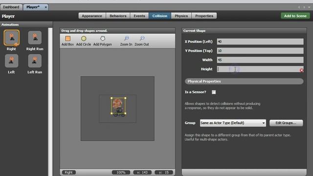
Task: Click the y: 15 coordinate readout
Action: (x=164, y=173)
